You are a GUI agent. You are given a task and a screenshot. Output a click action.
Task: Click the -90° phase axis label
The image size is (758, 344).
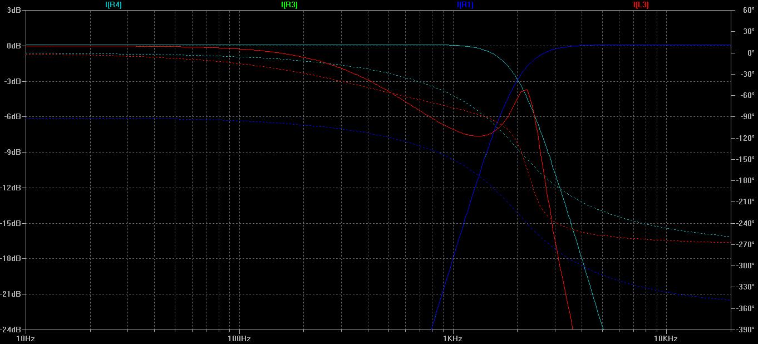pos(749,117)
